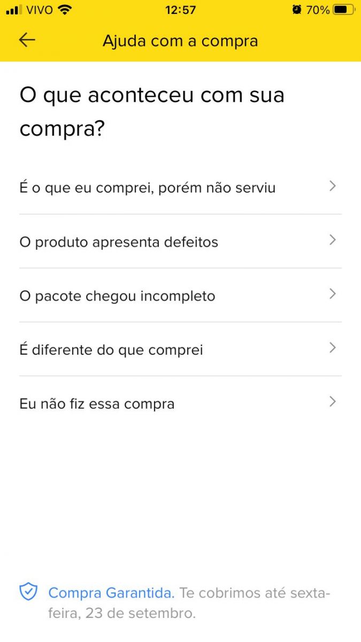Open the "Compra Garantida" link

pos(111,593)
